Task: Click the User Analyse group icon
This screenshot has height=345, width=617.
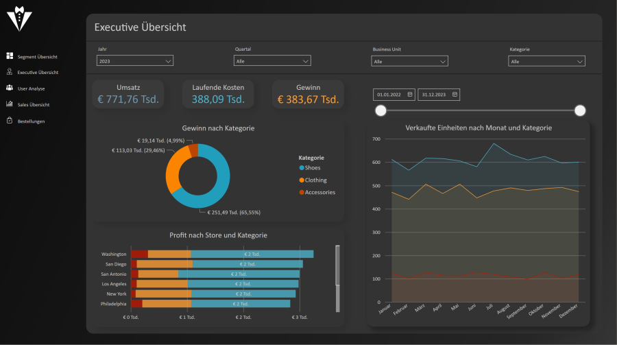Action: click(x=10, y=88)
